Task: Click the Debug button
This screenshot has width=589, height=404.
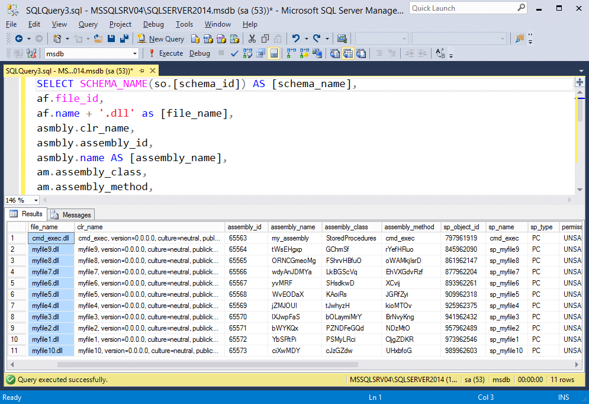Action: point(199,53)
